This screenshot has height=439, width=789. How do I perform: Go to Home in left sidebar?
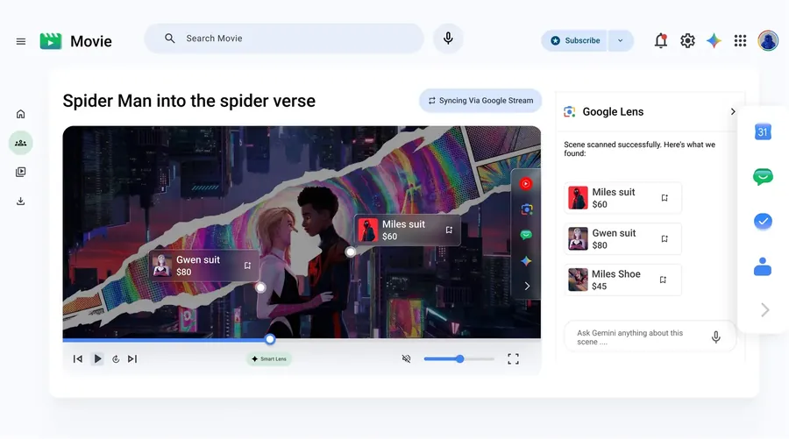(x=21, y=114)
